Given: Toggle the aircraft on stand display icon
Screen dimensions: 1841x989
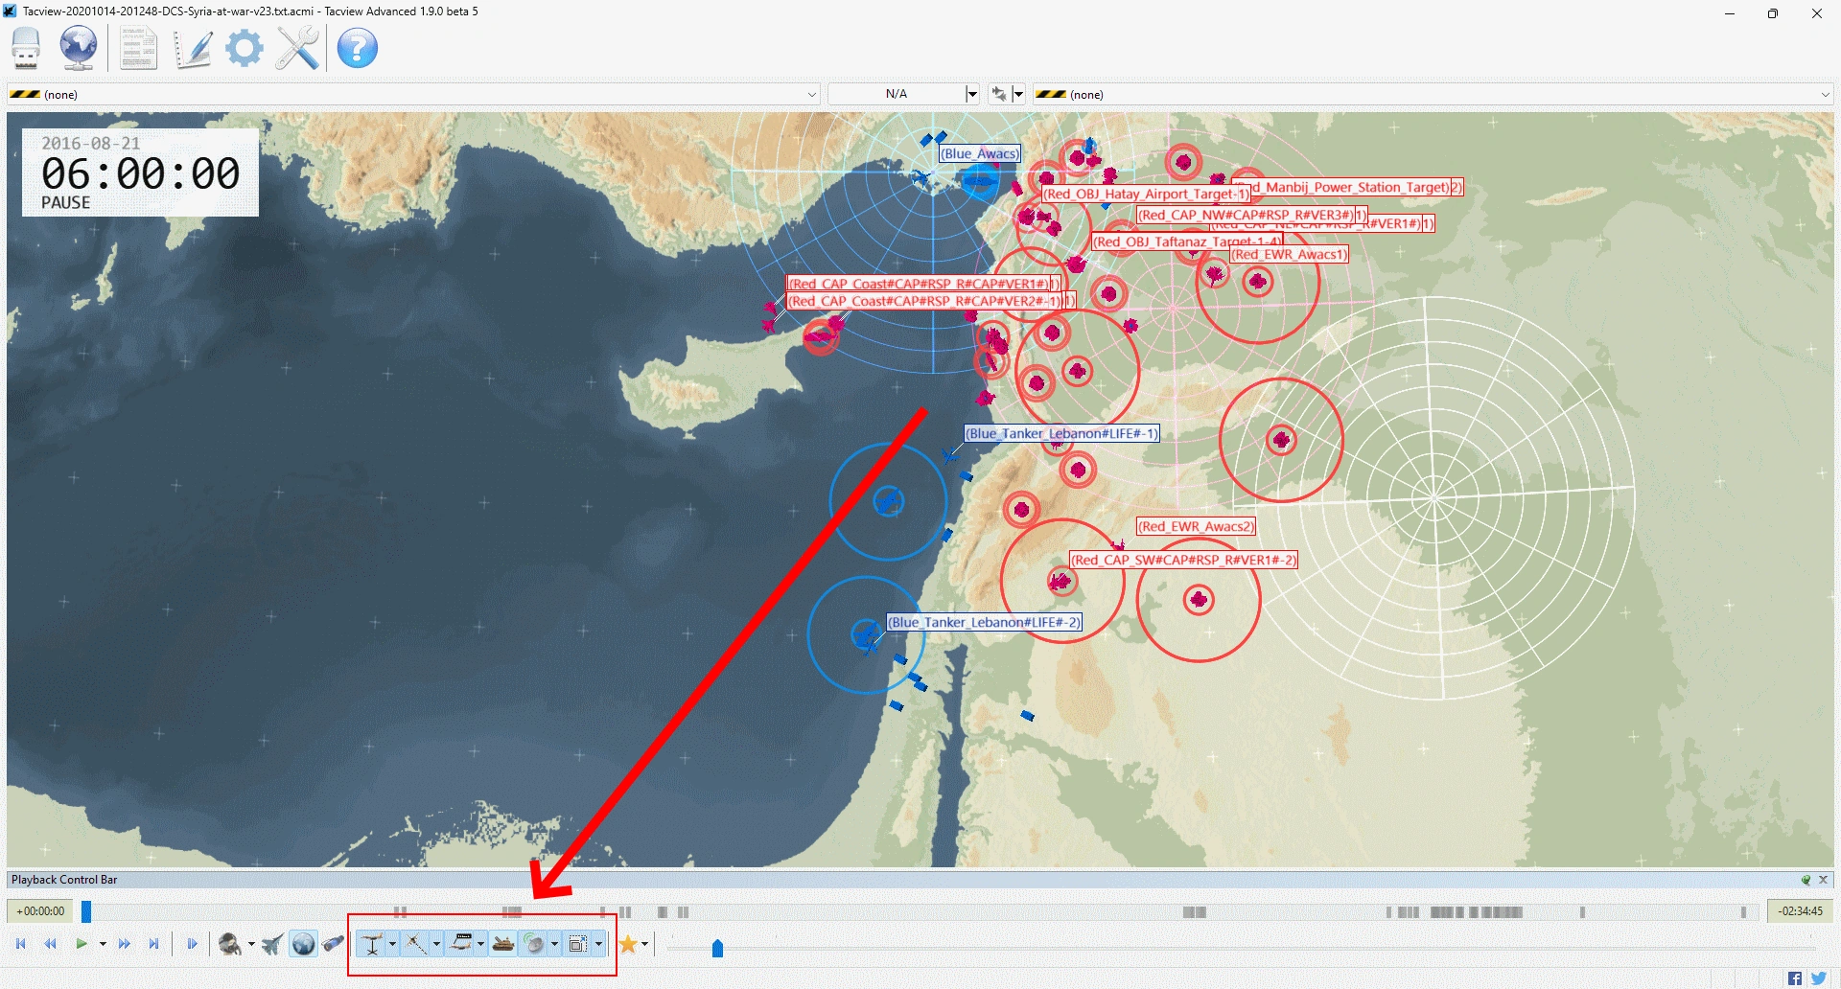Looking at the screenshot, I should [x=371, y=944].
